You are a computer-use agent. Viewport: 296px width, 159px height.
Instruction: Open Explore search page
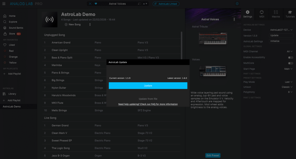[x=13, y=22]
